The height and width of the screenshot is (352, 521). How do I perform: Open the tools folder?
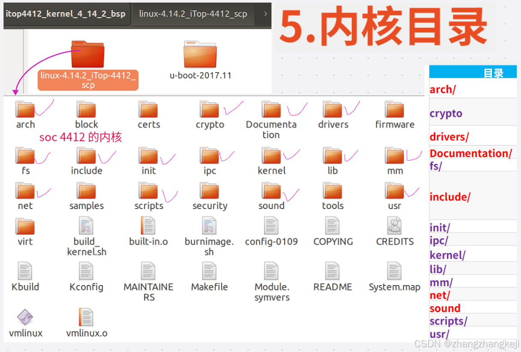click(333, 191)
